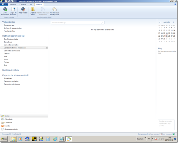Click the volume speaker tray icon
Image resolution: width=178 pixels, height=143 pixels.
click(159, 139)
